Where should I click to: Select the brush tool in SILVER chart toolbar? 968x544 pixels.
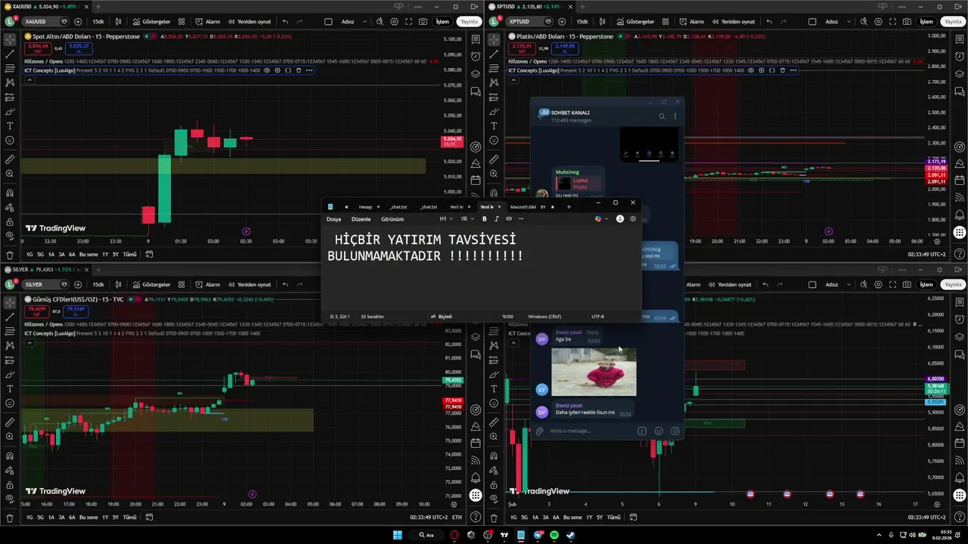pyautogui.click(x=10, y=375)
